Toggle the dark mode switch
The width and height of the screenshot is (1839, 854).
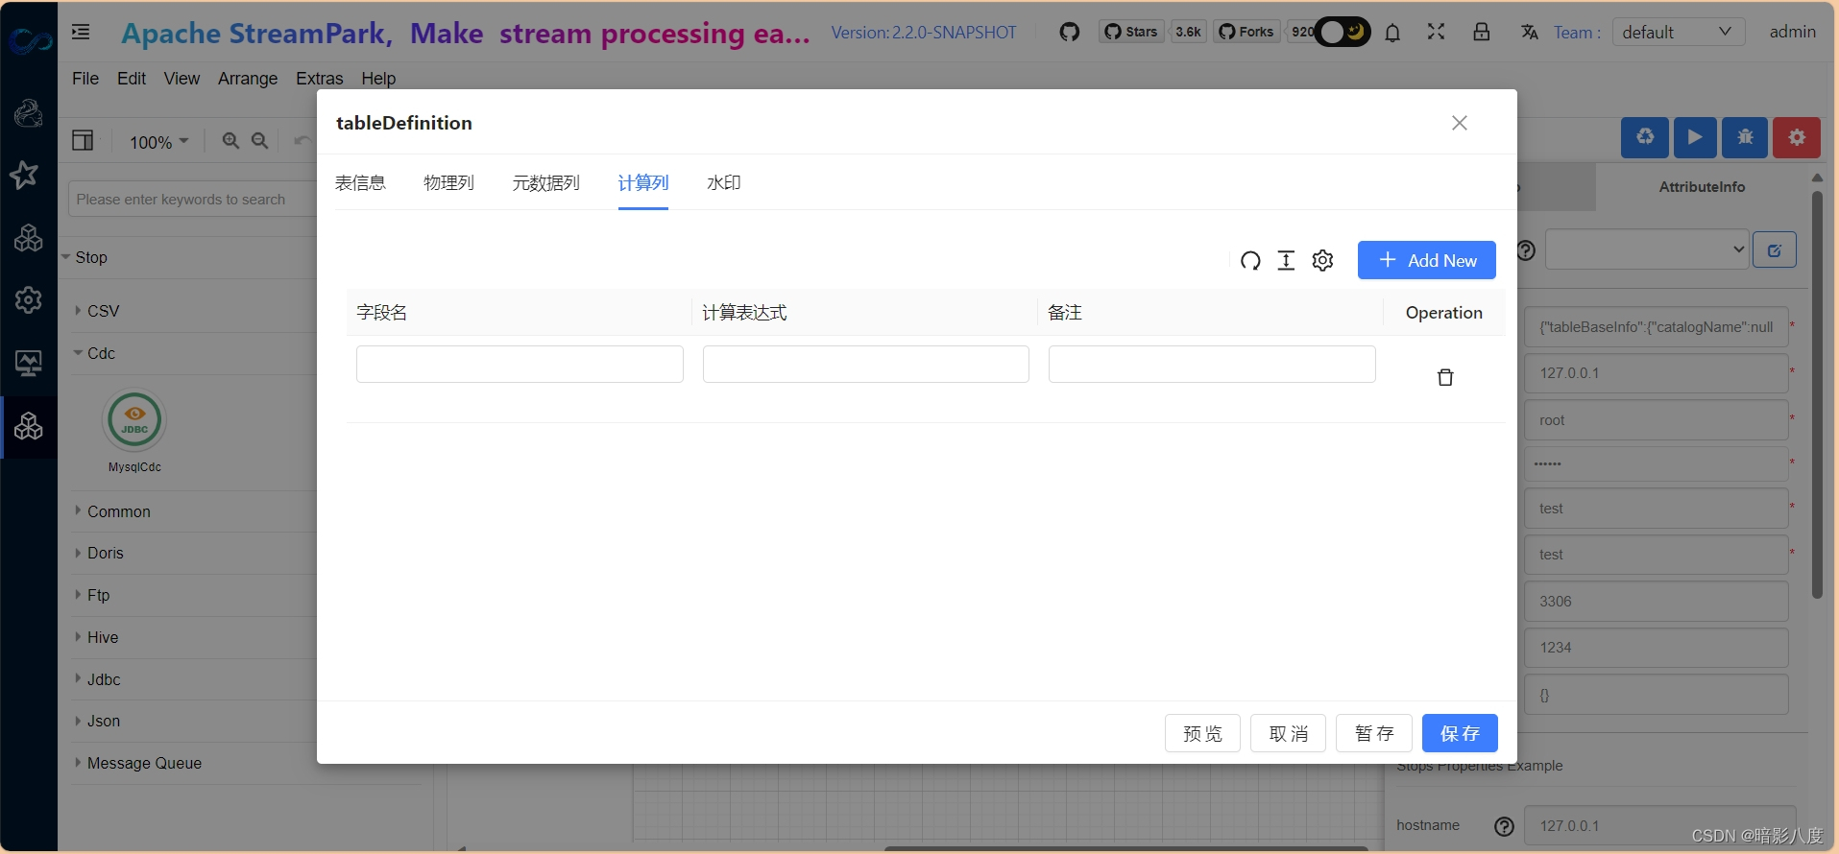[1342, 32]
